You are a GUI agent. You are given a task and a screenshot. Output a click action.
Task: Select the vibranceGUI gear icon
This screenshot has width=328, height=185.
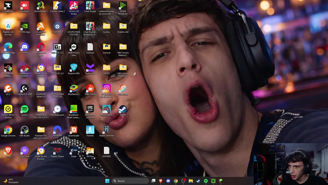(x=57, y=28)
